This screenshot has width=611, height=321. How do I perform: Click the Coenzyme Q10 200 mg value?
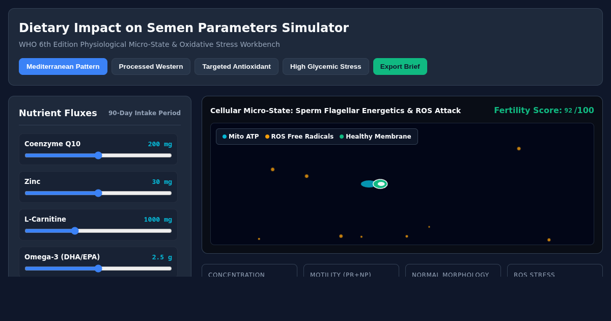(160, 144)
